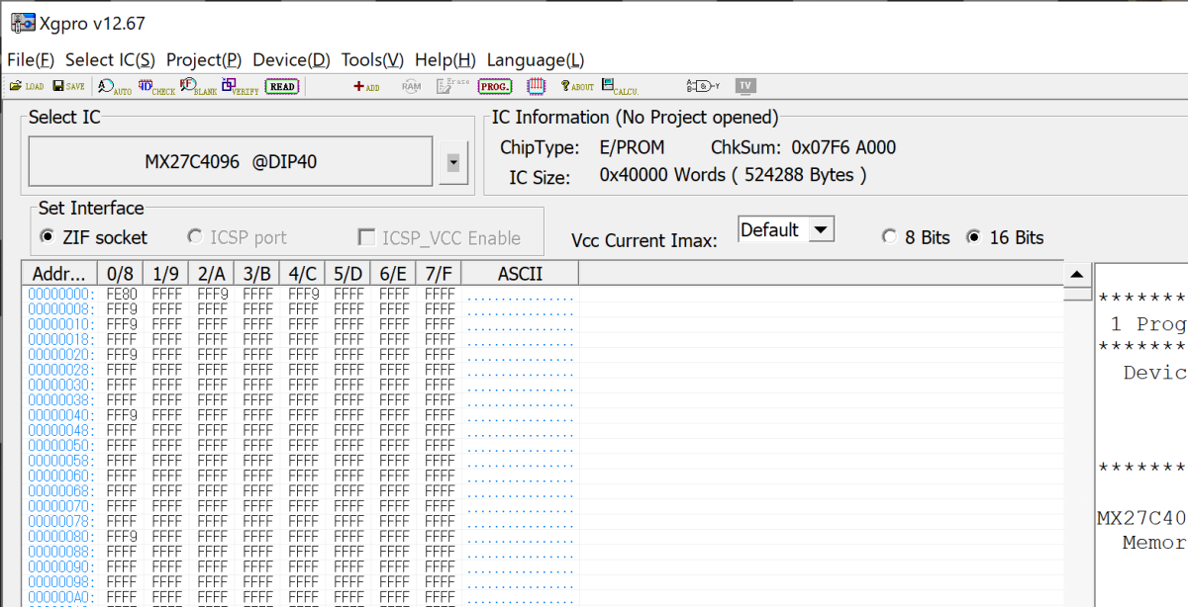Click address 00000098 row label

(x=61, y=582)
